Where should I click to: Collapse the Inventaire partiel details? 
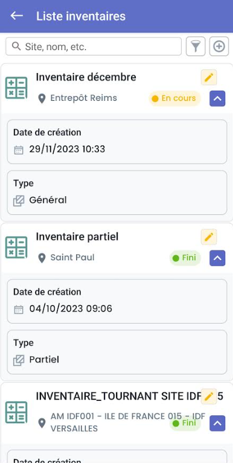click(217, 258)
